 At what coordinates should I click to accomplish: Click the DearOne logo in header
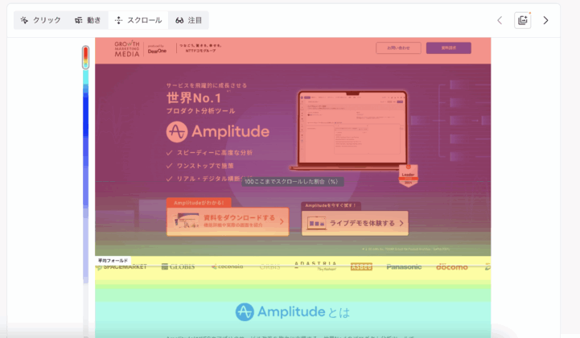coord(157,50)
